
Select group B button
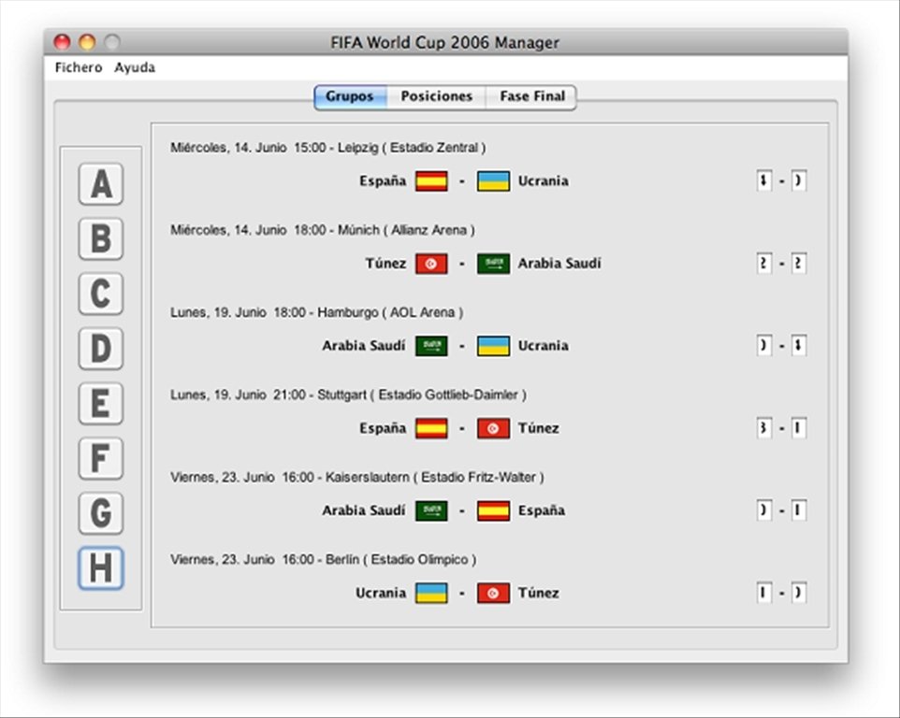(101, 238)
